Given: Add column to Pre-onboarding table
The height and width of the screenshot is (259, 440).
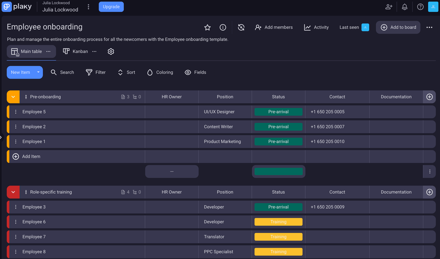Looking at the screenshot, I should coord(429,97).
